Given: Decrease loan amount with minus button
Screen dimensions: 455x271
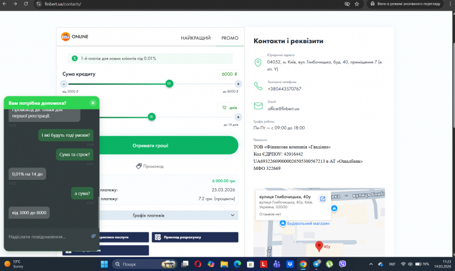Looking at the screenshot, I should [64, 84].
